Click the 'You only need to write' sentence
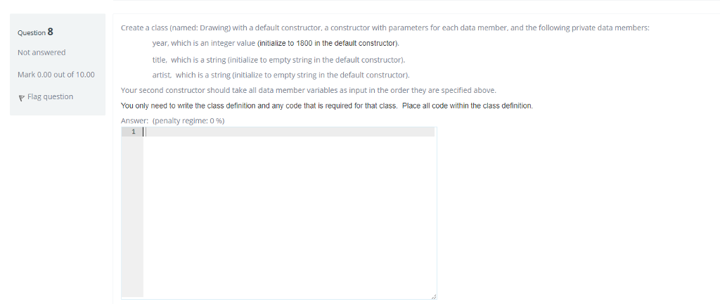 point(327,106)
